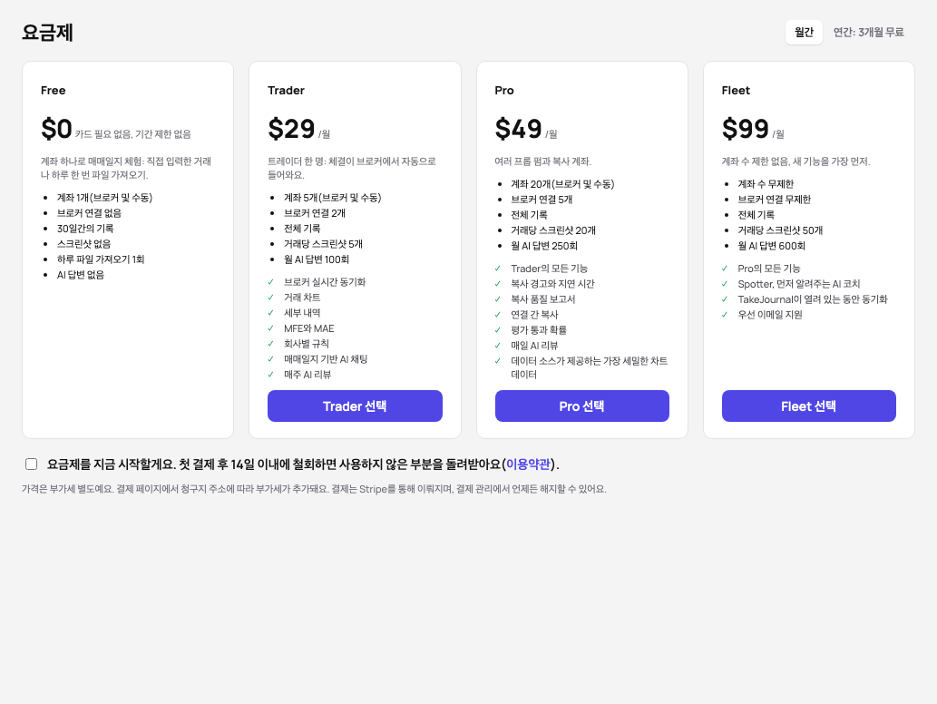Click the 가격은 부가세 별도예요 footnote
This screenshot has width=937, height=704.
315,489
